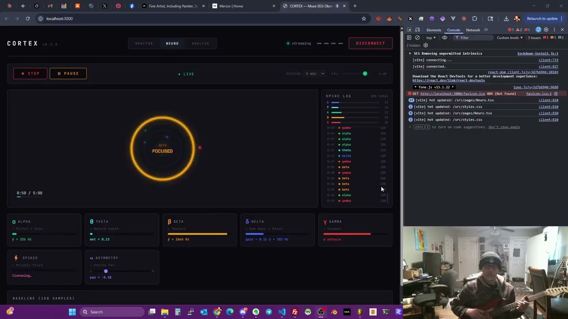This screenshot has width=568, height=319.
Task: Click the Spikes lightning bolt icon
Action: pos(16,258)
